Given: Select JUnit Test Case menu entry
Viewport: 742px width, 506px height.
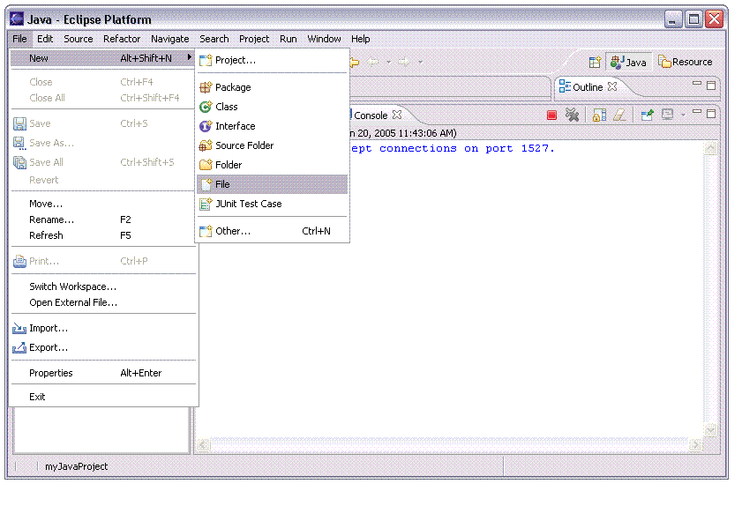Looking at the screenshot, I should pyautogui.click(x=248, y=204).
